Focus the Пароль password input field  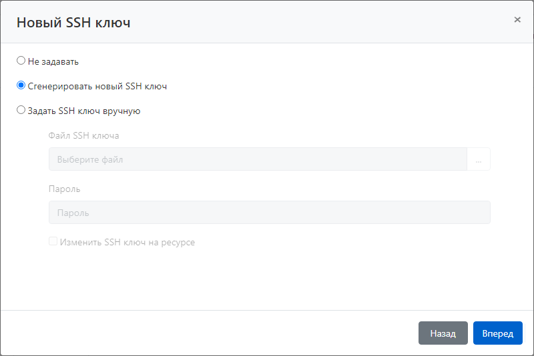click(x=269, y=213)
